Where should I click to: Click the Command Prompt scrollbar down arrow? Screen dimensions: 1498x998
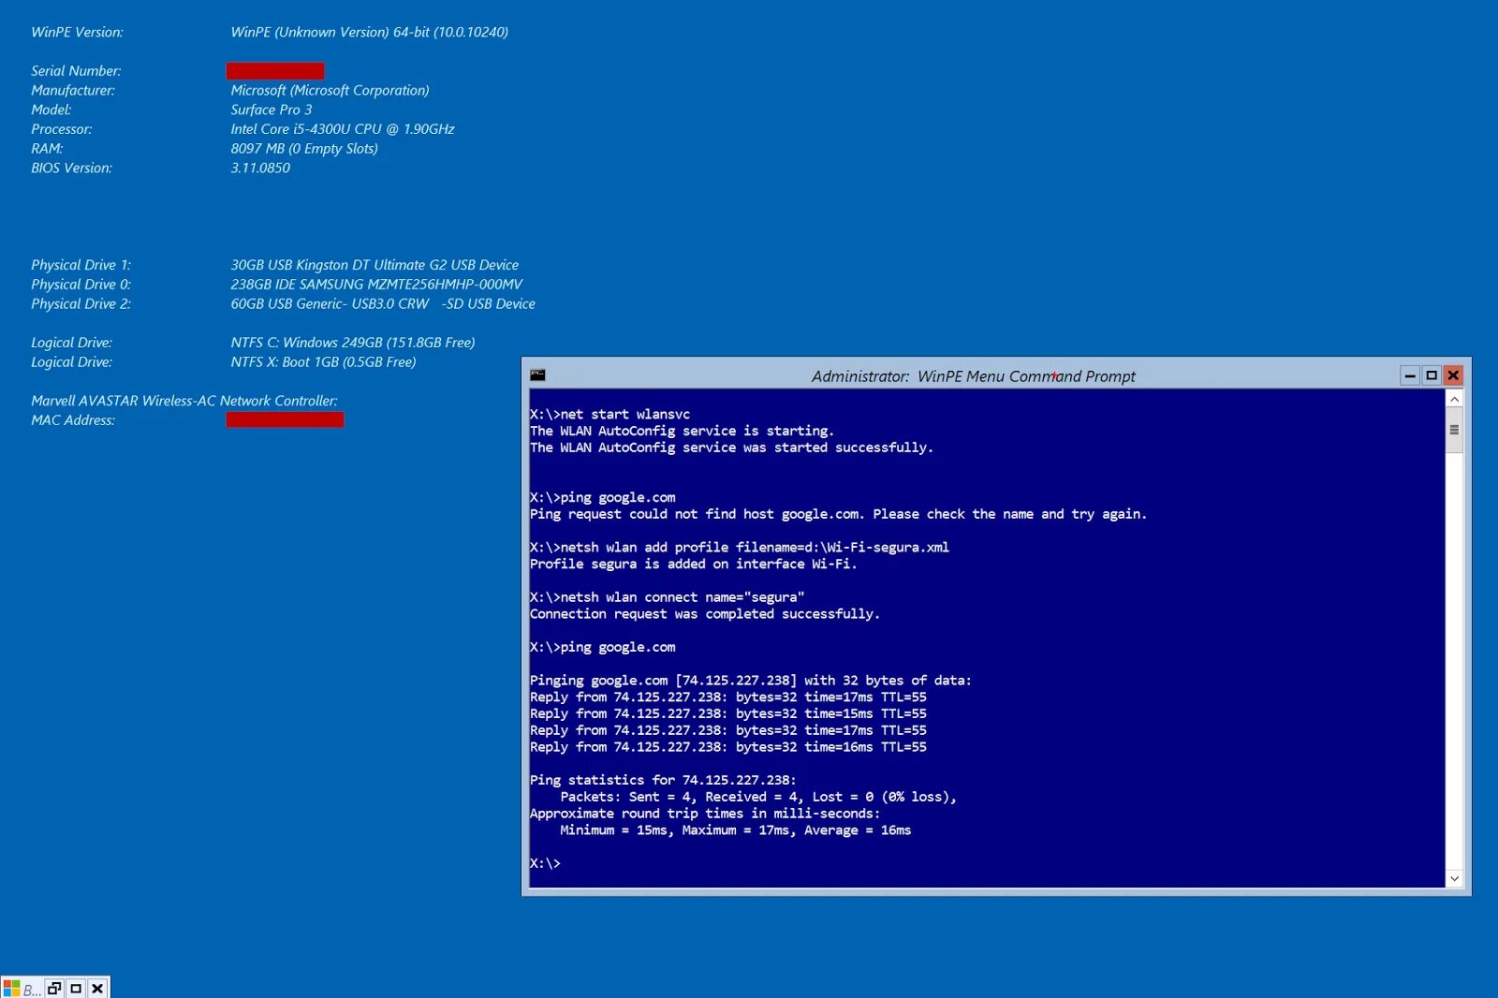coord(1454,878)
